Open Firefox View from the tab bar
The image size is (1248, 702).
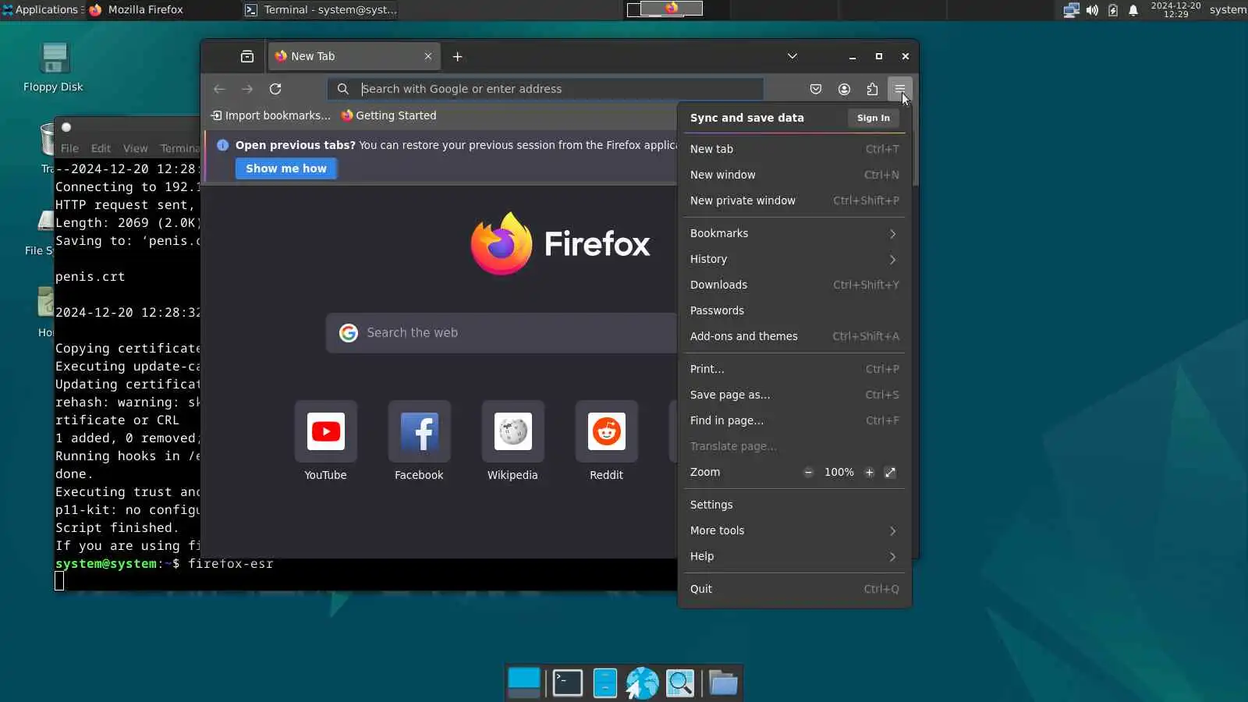point(247,56)
